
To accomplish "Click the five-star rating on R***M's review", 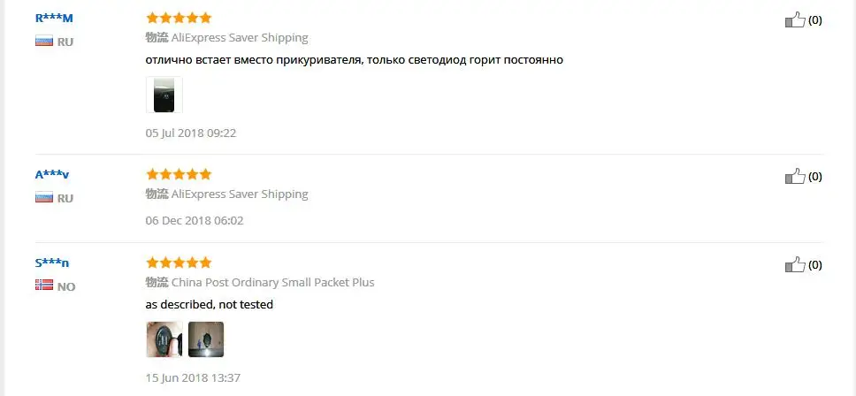I will click(x=179, y=18).
